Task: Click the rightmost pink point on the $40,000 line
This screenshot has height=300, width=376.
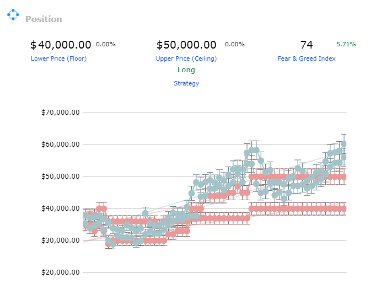Action: pyautogui.click(x=343, y=208)
